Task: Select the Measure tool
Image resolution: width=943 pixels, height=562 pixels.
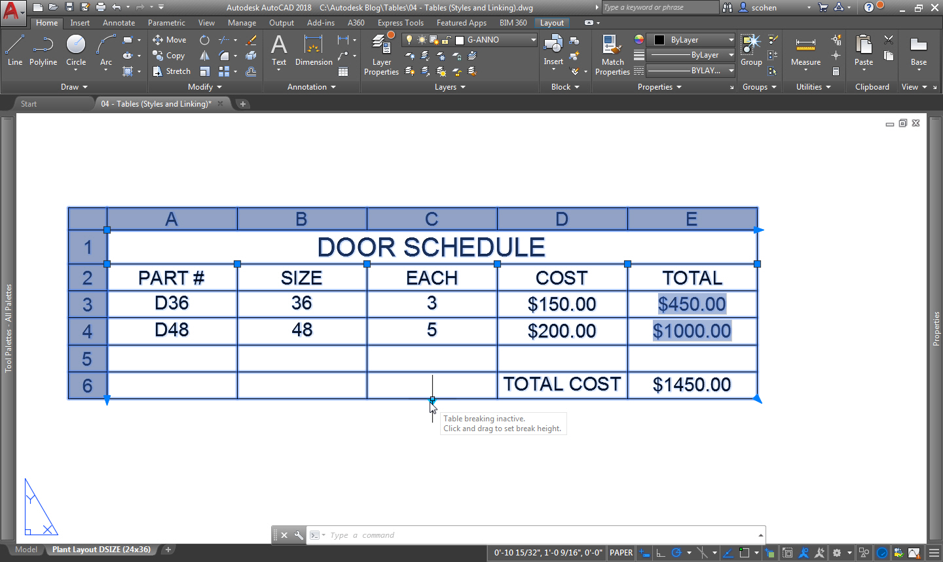Action: (804, 52)
